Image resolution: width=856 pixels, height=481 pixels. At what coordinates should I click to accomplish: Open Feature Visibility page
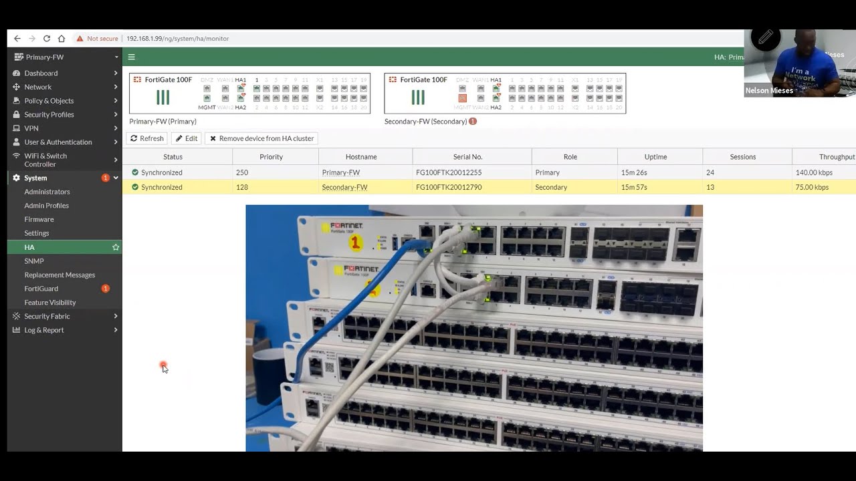click(65, 302)
